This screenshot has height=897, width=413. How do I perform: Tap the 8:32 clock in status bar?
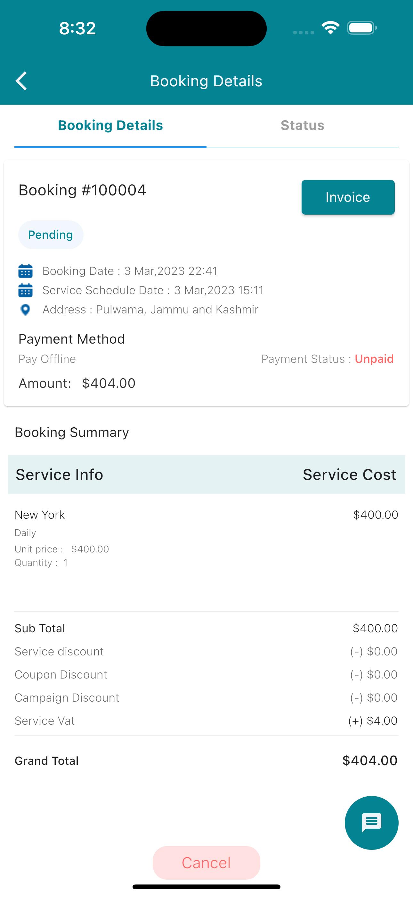(x=77, y=28)
